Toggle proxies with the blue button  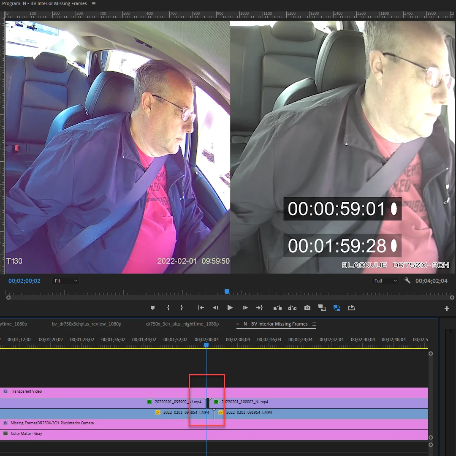[337, 308]
